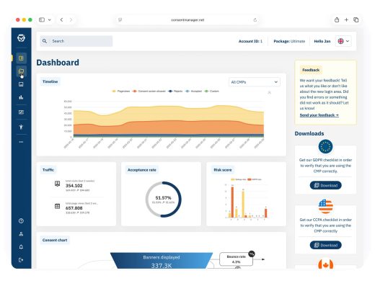Screen dimensions: 375x286
Task: Toggle Consent screen shown legend series
Action: pyautogui.click(x=149, y=91)
